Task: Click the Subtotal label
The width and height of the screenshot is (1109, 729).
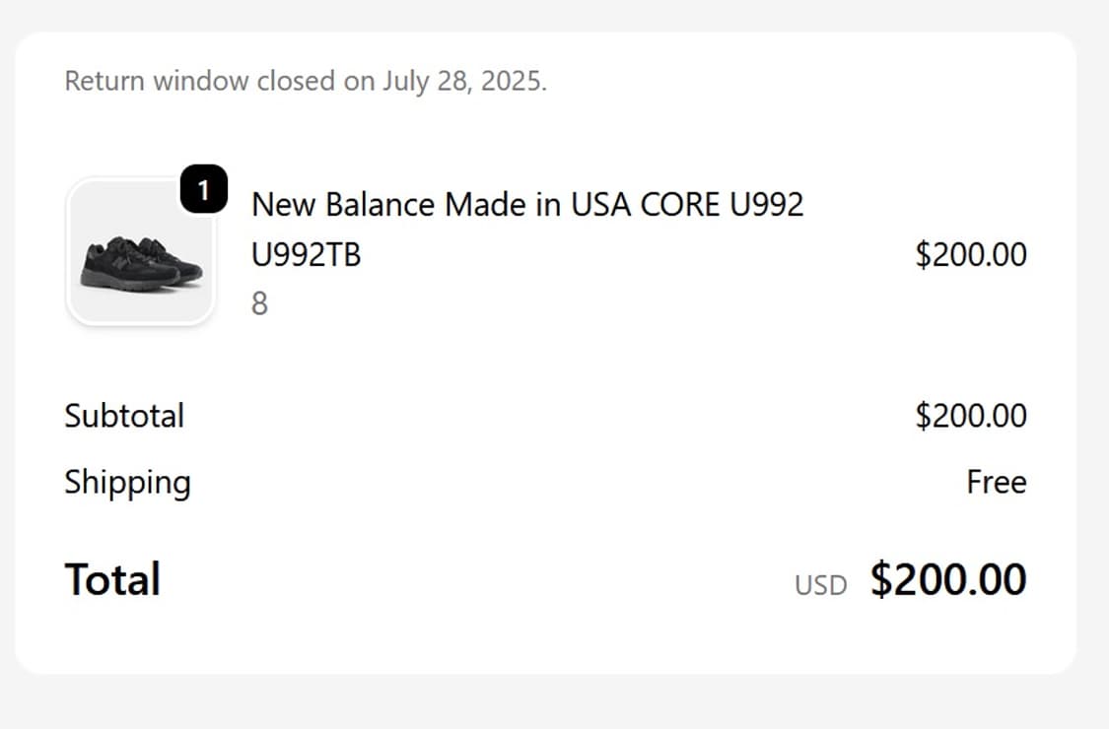Action: (124, 416)
